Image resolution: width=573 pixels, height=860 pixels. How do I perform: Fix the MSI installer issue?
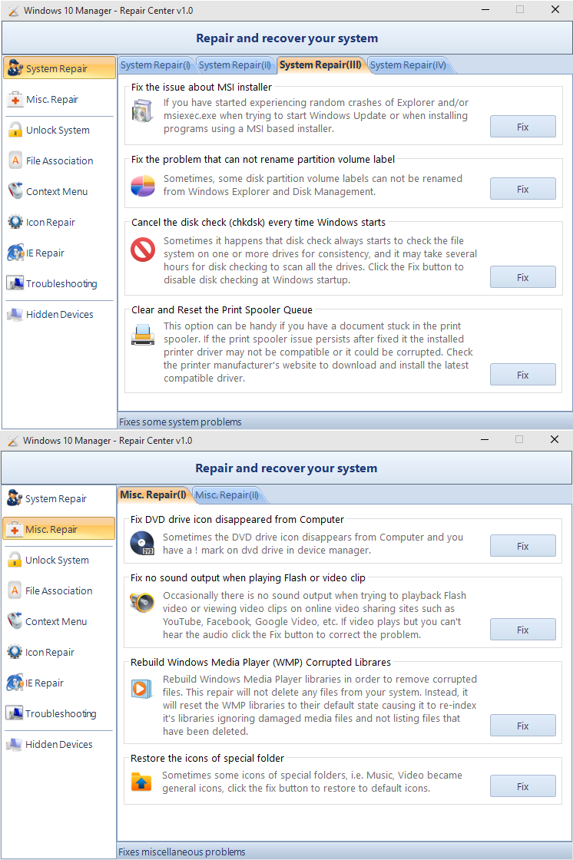pyautogui.click(x=522, y=127)
